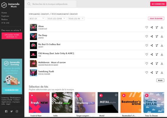Open the Légal footer link
This screenshot has height=118, width=167.
(x=8, y=104)
